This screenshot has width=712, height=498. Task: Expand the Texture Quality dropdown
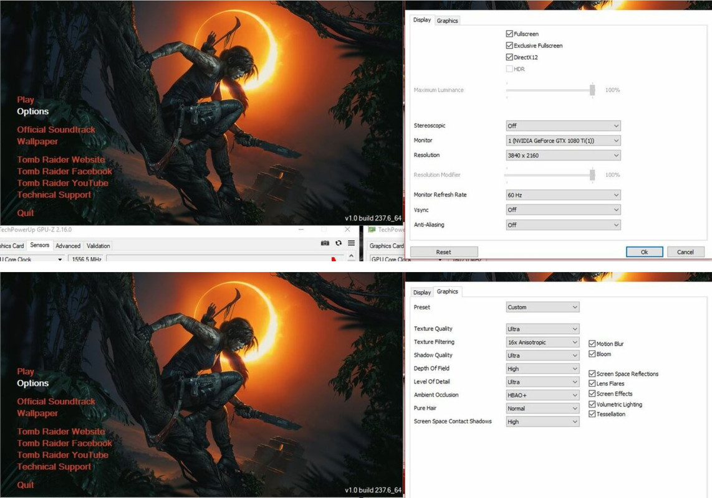tap(542, 329)
